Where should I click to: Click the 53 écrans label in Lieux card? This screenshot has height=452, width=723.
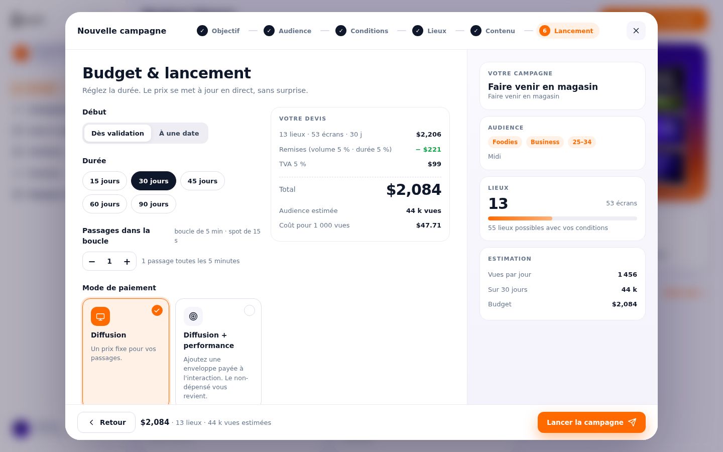pyautogui.click(x=622, y=203)
